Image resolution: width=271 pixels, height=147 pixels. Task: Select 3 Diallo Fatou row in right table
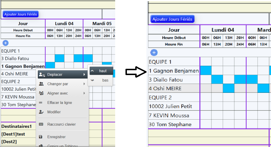click(174, 80)
